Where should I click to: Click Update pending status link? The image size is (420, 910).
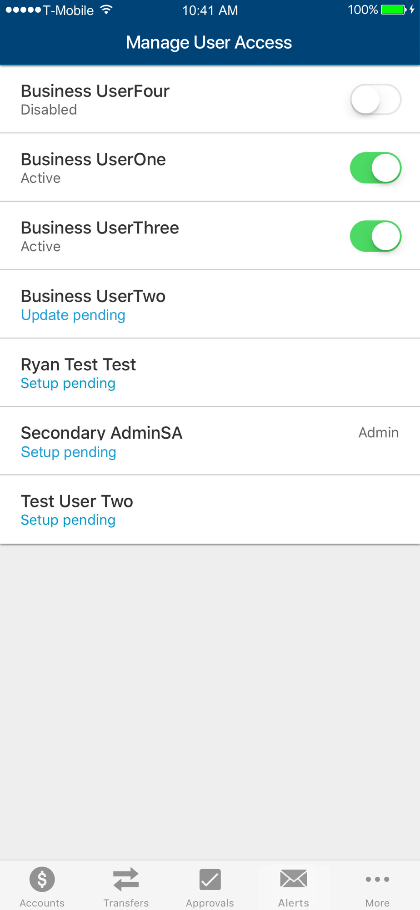(x=73, y=315)
